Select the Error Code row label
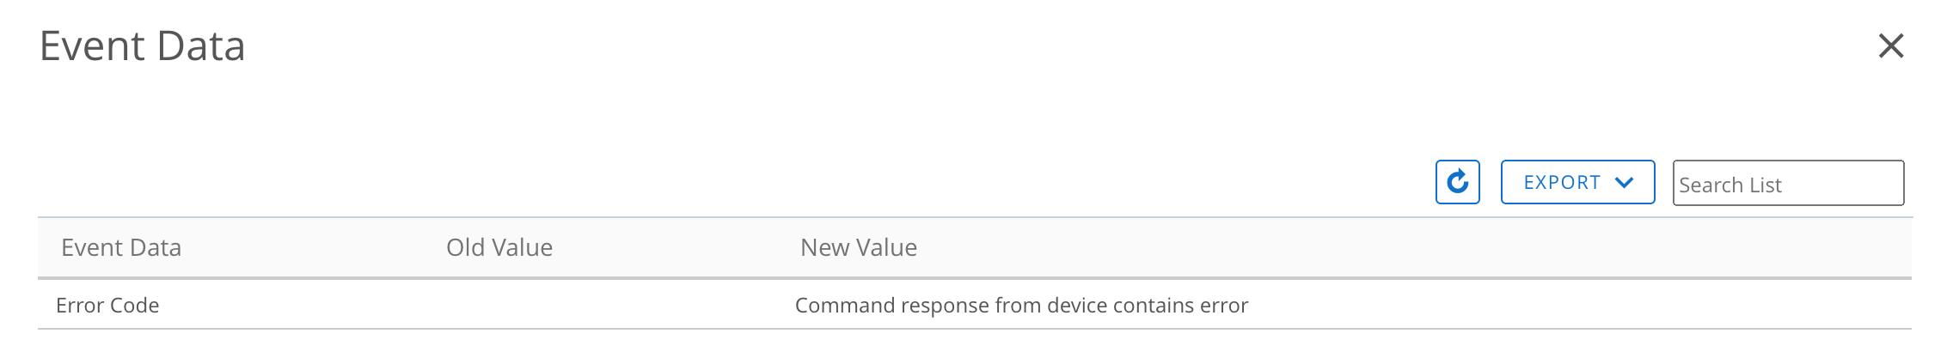This screenshot has width=1953, height=352. 107,306
